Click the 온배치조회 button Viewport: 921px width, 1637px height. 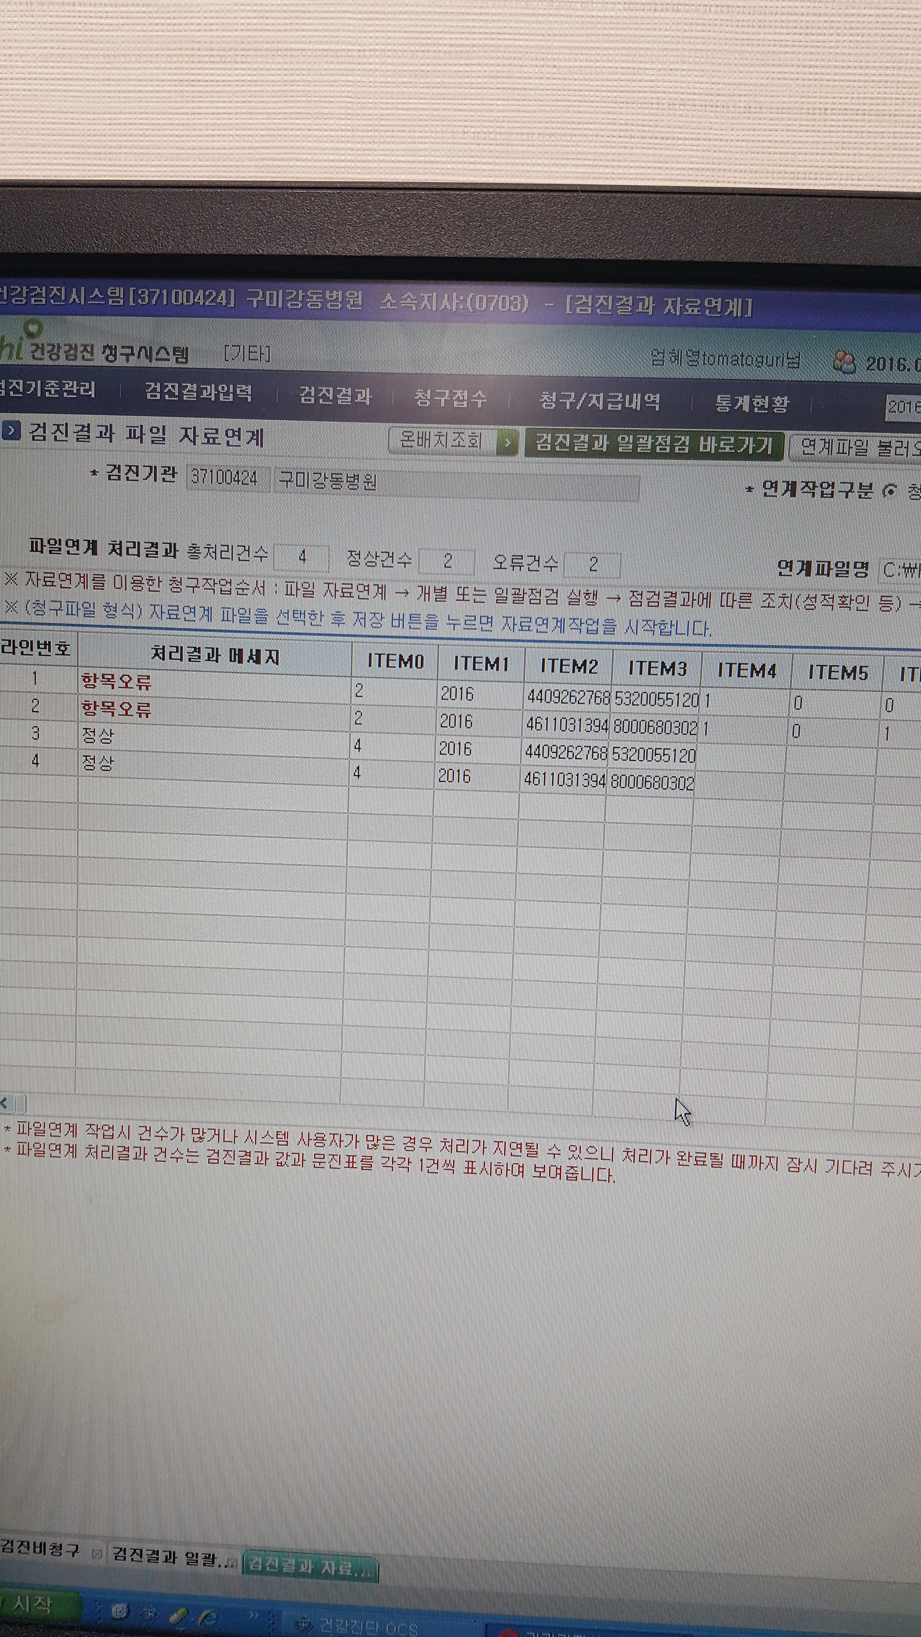[442, 440]
